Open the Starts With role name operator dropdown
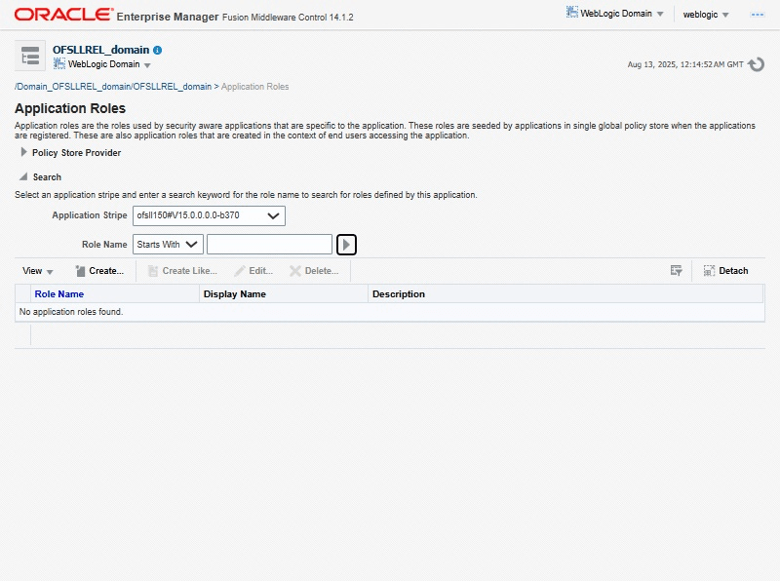Viewport: 780px width, 581px height. [168, 245]
